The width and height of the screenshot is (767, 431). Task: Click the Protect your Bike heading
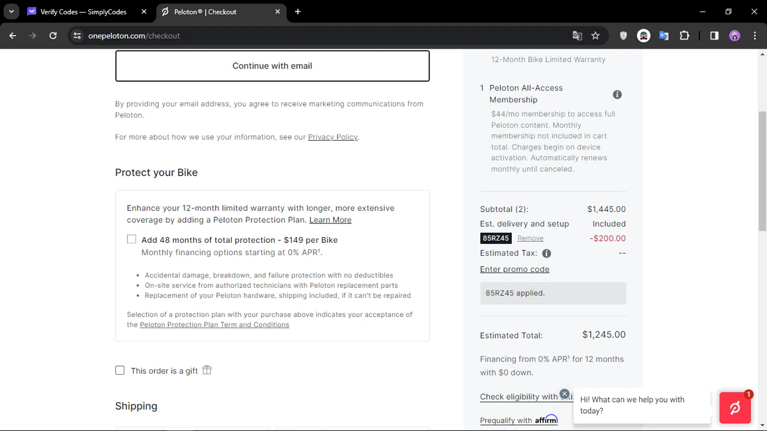click(156, 173)
